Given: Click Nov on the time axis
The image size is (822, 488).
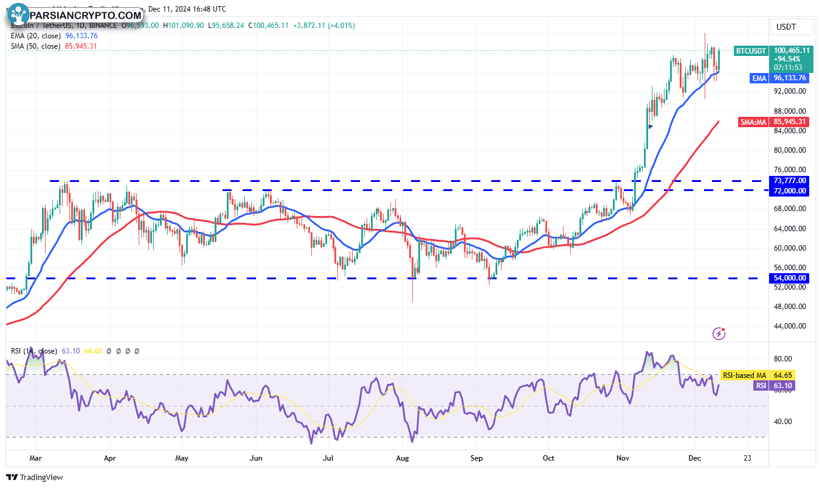Looking at the screenshot, I should (622, 458).
